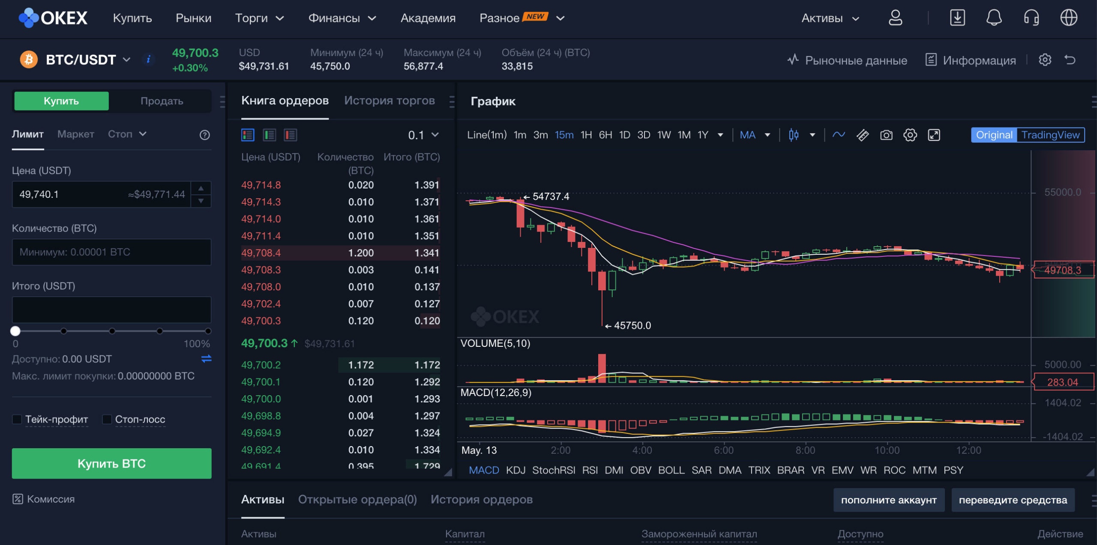Select the ruler measurement tool
This screenshot has height=545, width=1097.
click(x=862, y=135)
